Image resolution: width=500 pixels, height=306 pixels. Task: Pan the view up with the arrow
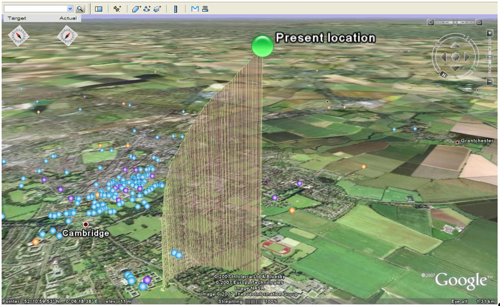(x=455, y=45)
